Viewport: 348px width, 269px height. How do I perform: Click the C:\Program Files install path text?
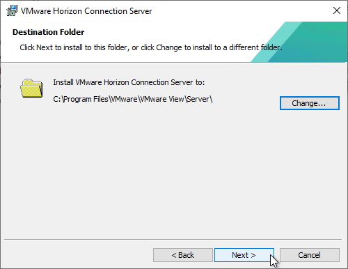tap(133, 99)
